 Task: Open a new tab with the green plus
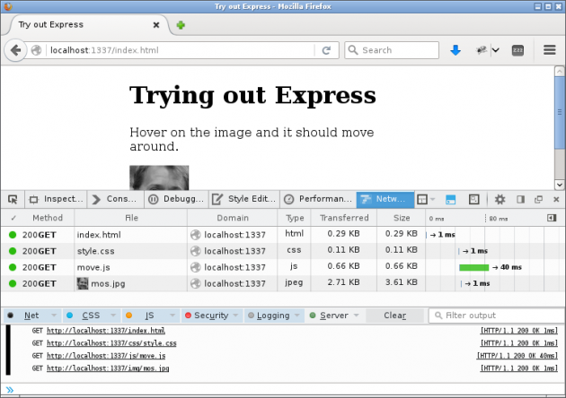click(181, 25)
